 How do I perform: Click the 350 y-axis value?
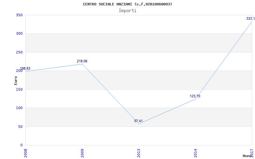19,15
